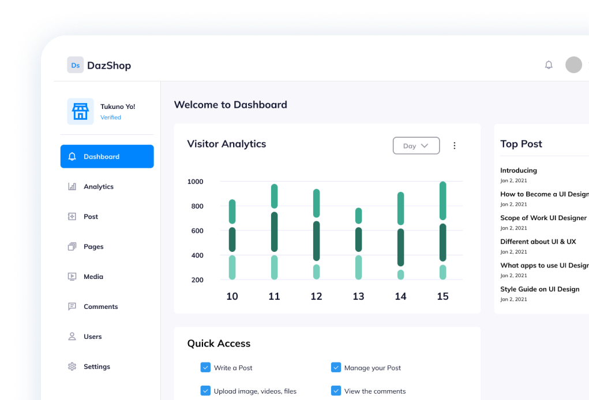Click the store icon beside Tukuno Yo!
The height and width of the screenshot is (400, 589).
click(x=80, y=111)
